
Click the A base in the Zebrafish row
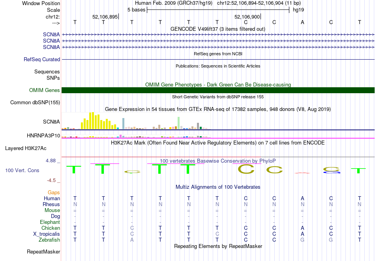[x=132, y=240]
